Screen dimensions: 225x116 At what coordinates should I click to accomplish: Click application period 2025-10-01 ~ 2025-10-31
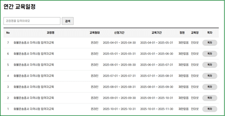point(119,109)
